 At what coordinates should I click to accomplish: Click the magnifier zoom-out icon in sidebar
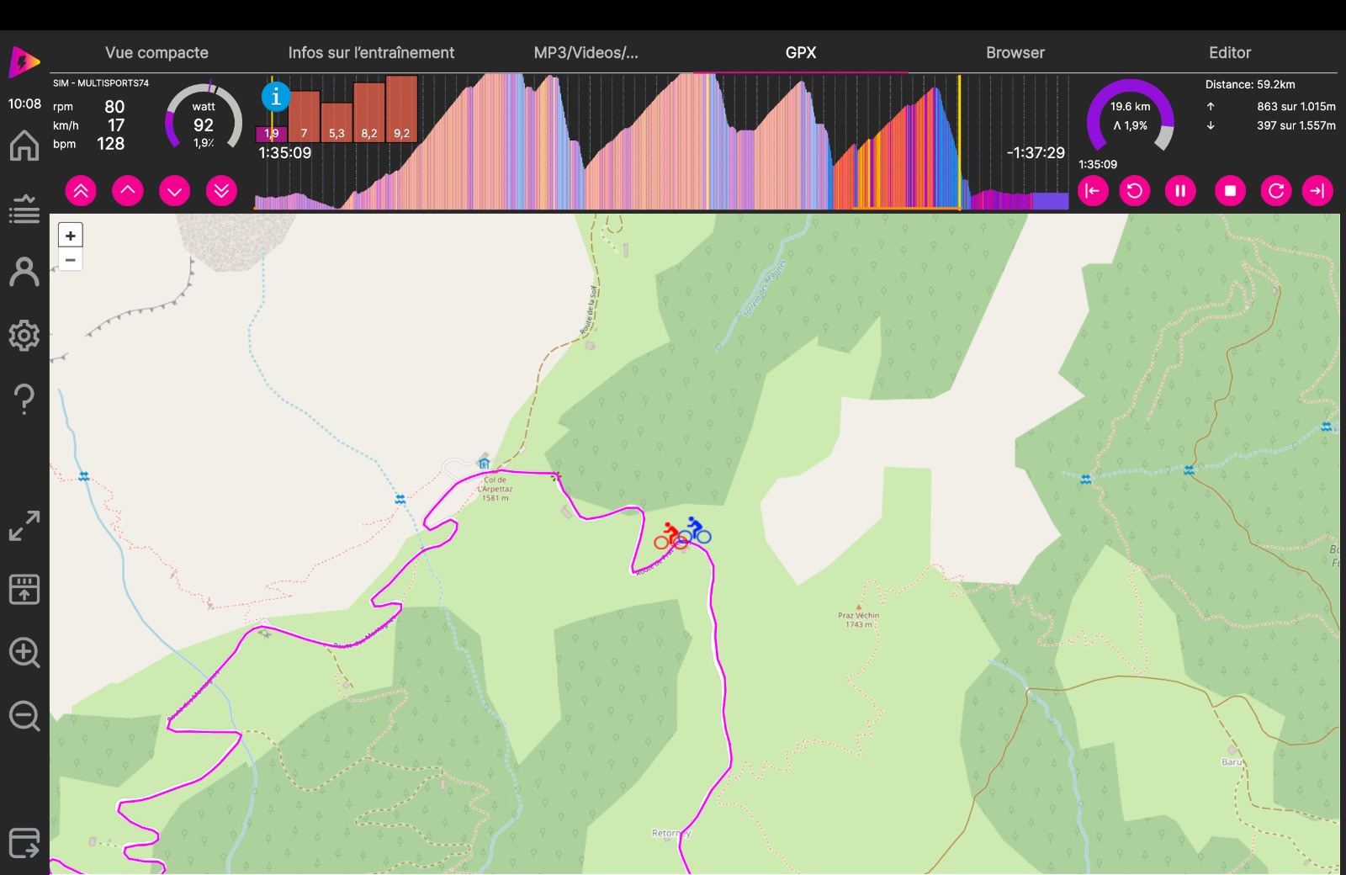[24, 716]
